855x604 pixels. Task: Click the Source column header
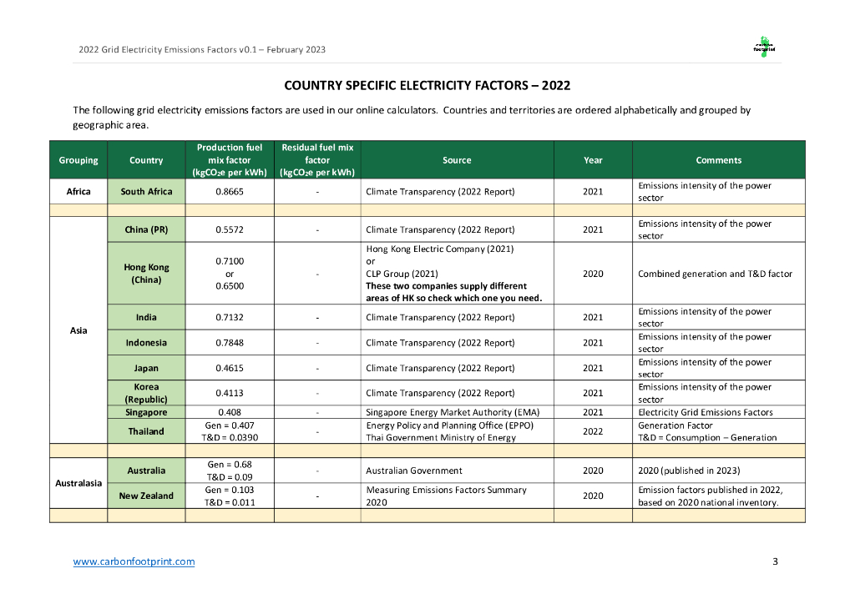(x=457, y=160)
